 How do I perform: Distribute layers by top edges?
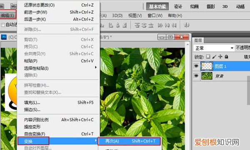coord(137,25)
